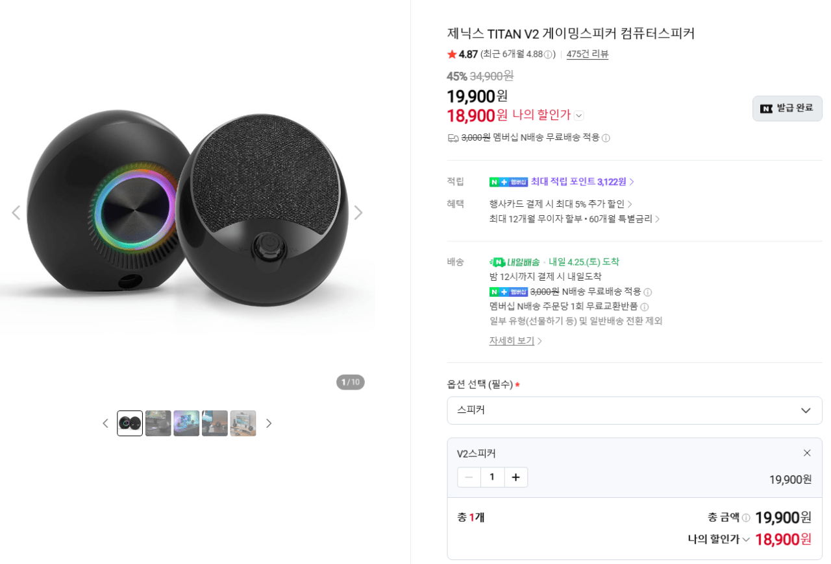Select the first product thumbnail
The height and width of the screenshot is (564, 831).
click(129, 423)
